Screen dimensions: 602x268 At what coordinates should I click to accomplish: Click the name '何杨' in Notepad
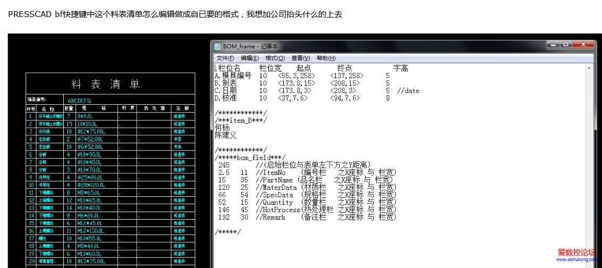click(222, 128)
